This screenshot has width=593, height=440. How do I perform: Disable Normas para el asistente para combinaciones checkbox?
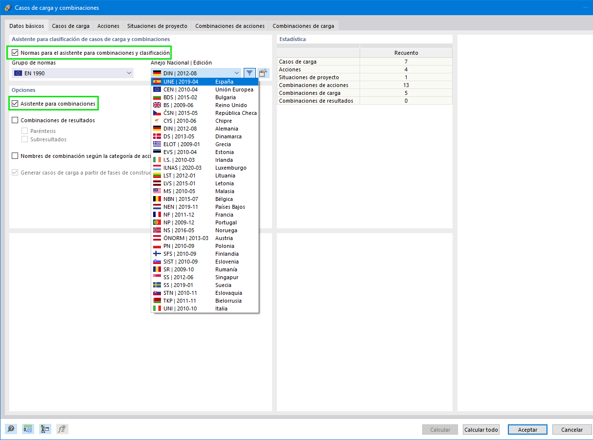click(15, 52)
